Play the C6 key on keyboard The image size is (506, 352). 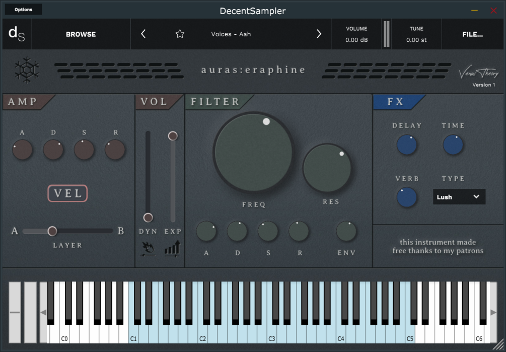[479, 334]
